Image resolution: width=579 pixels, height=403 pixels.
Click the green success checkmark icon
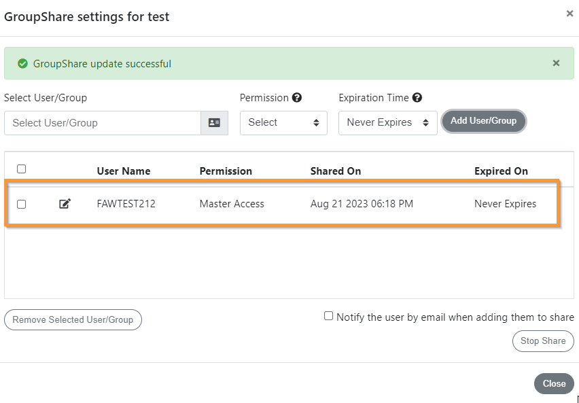[x=22, y=63]
